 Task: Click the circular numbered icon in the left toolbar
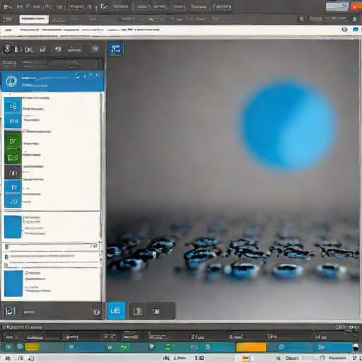8,49
